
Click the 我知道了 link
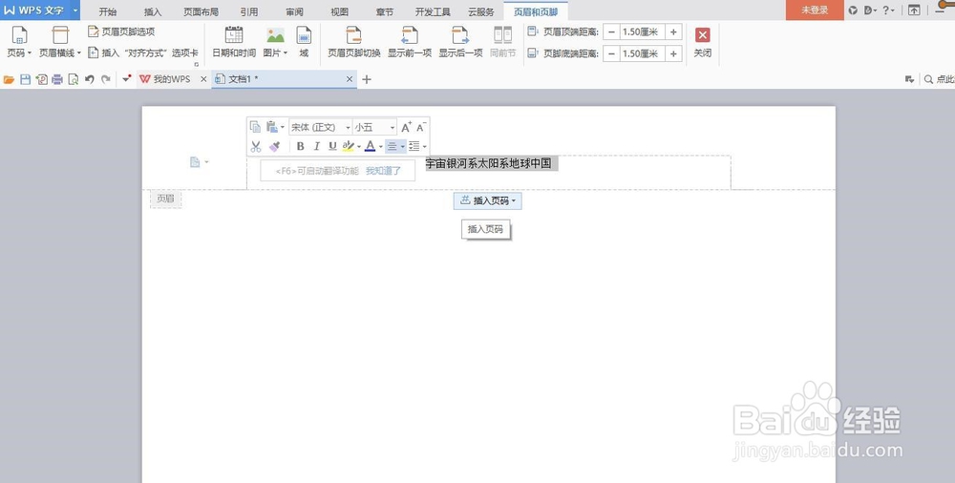coord(383,171)
